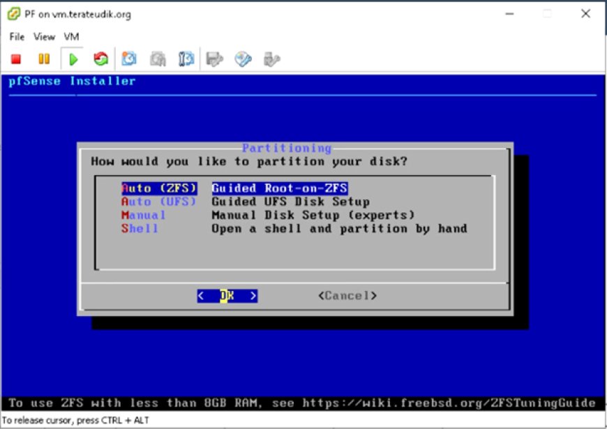607x429 pixels.
Task: Open the View menu
Action: pos(44,37)
